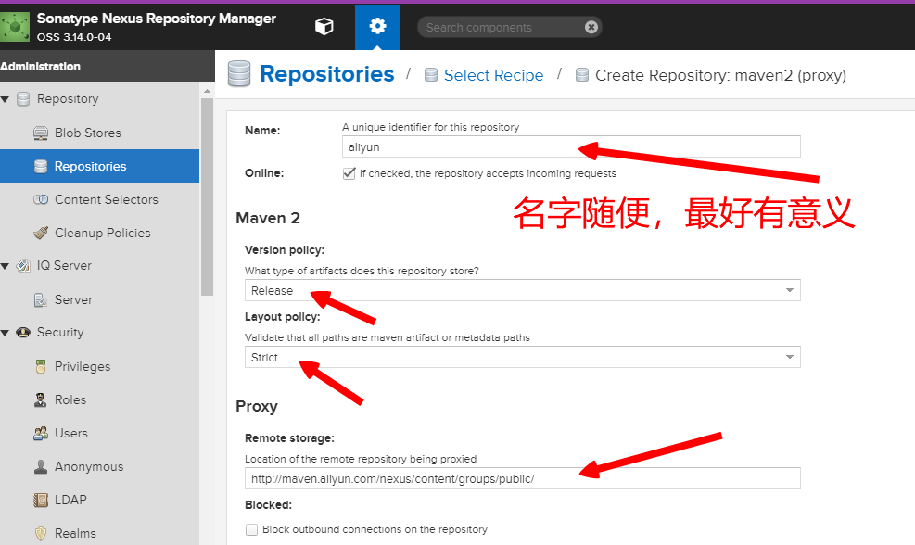Open Browse mode via the cube icon

click(x=324, y=26)
